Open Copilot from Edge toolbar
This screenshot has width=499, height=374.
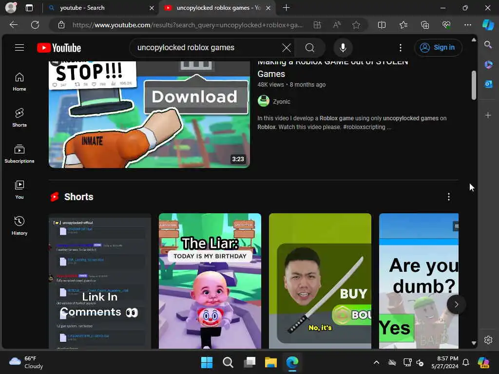(488, 25)
